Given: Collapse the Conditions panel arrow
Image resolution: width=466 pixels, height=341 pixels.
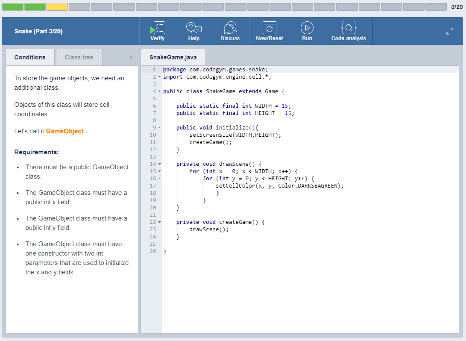Looking at the screenshot, I should pos(130,57).
